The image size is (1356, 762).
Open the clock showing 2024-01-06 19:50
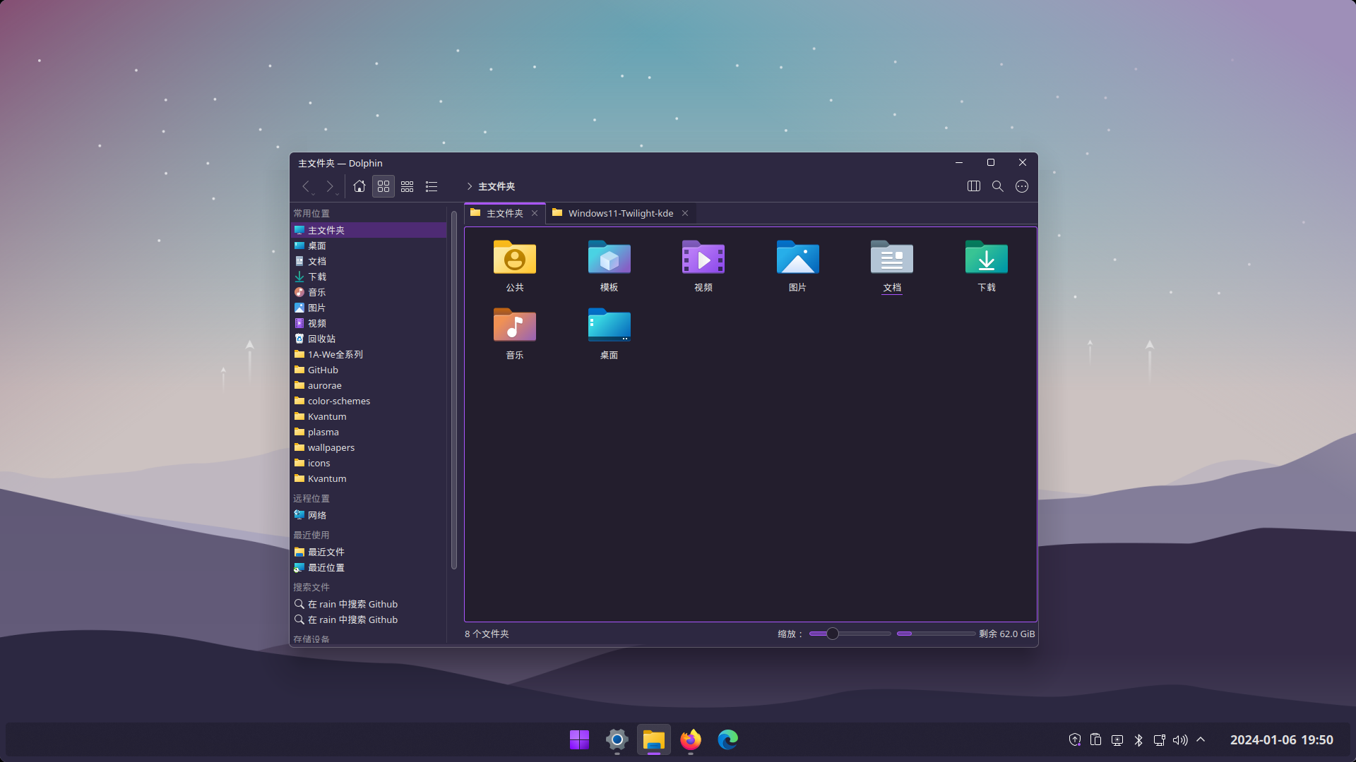(1281, 739)
